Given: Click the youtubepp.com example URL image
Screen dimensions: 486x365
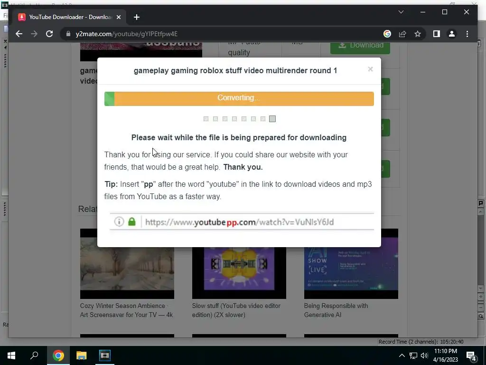Looking at the screenshot, I should [242, 221].
